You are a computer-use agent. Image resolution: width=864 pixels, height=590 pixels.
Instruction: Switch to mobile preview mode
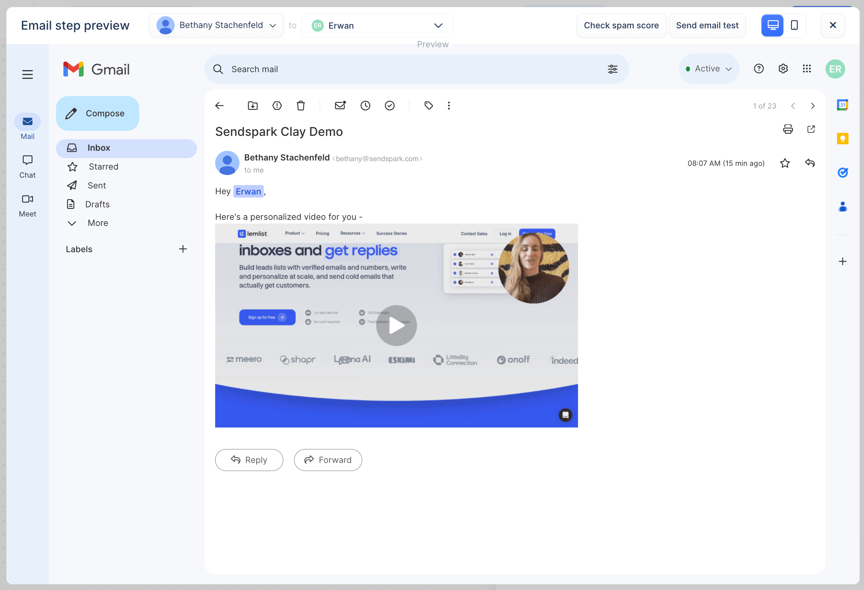(795, 25)
